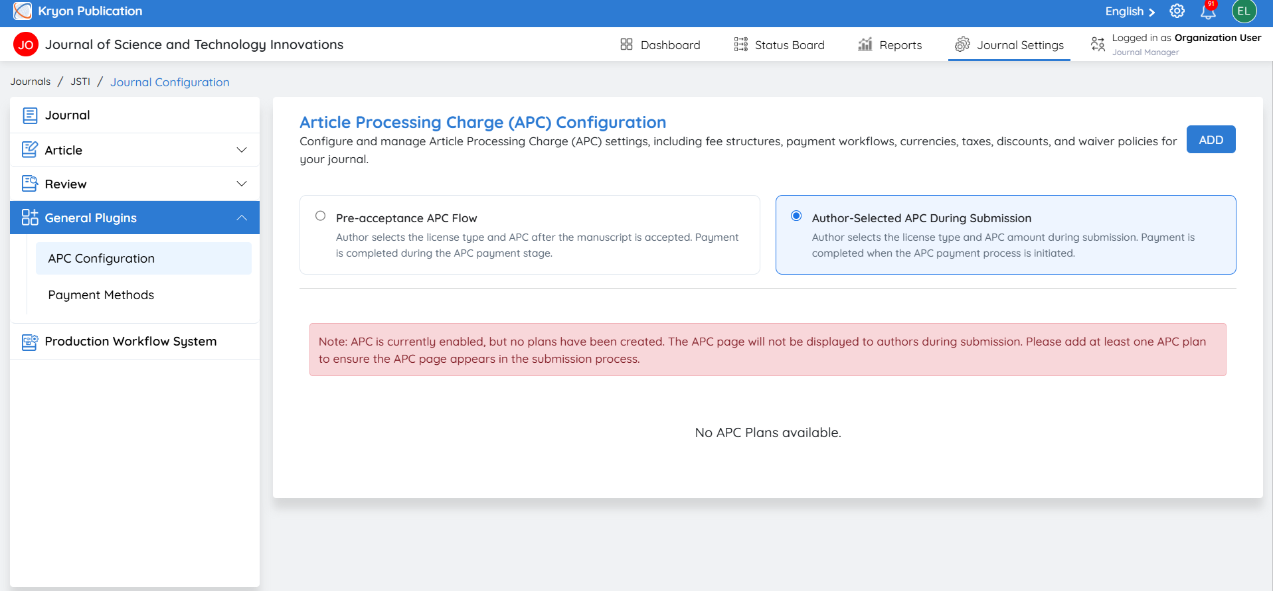Click the Journal Settings gear icon

coord(962,44)
